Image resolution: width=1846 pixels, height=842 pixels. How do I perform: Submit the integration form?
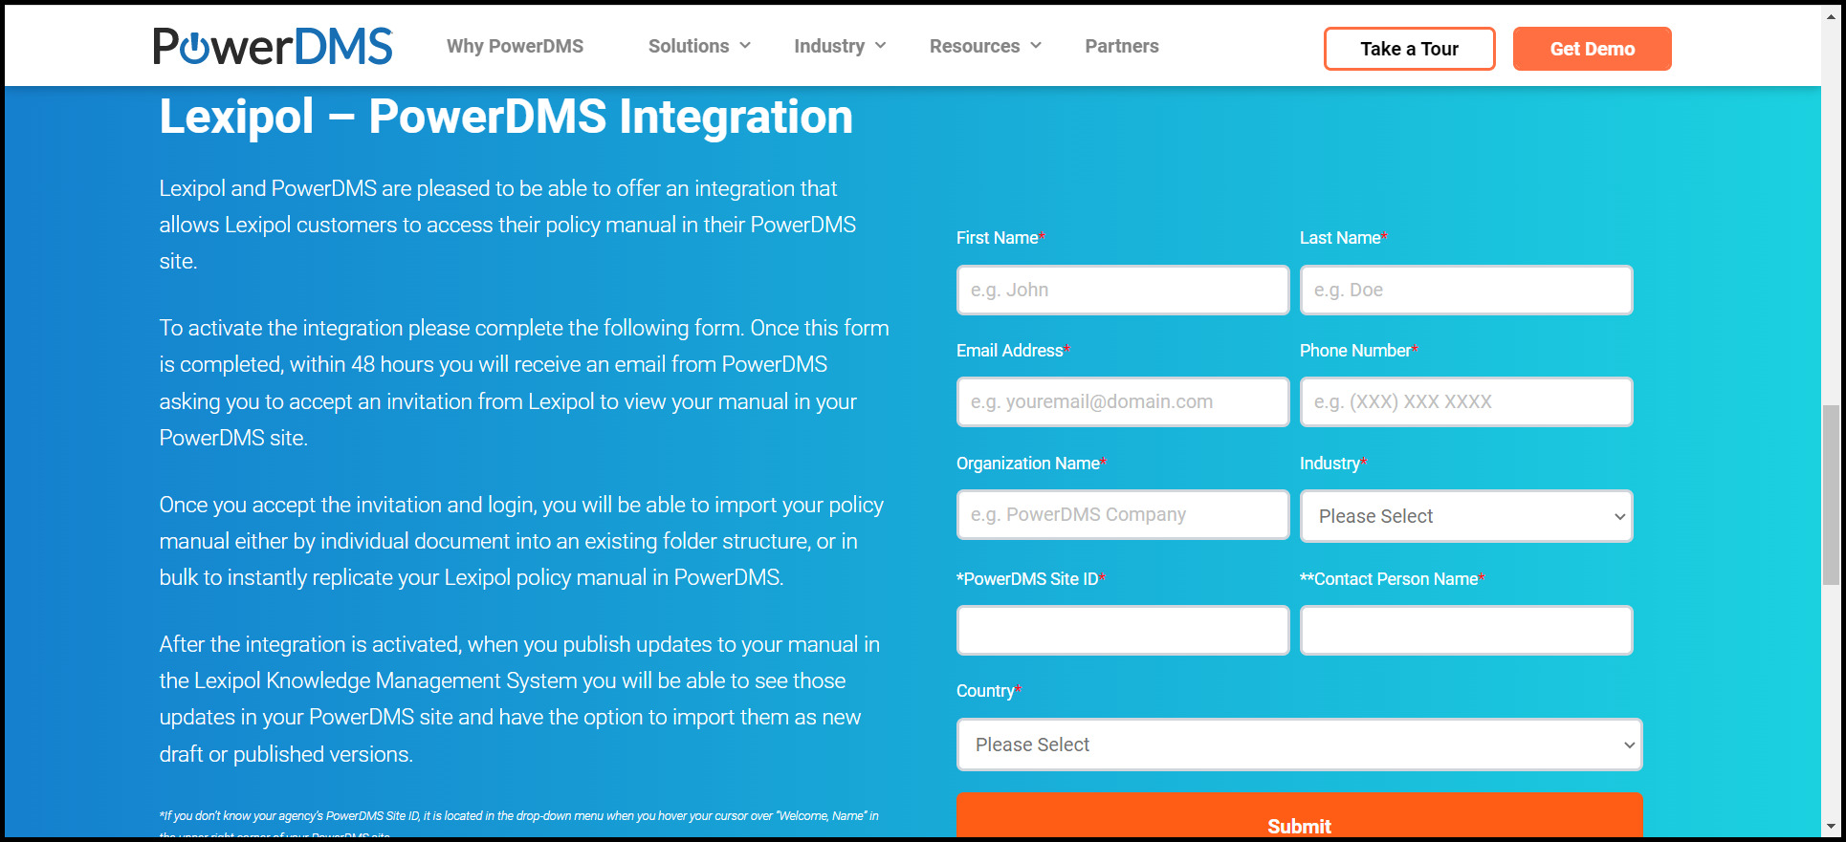(1299, 817)
